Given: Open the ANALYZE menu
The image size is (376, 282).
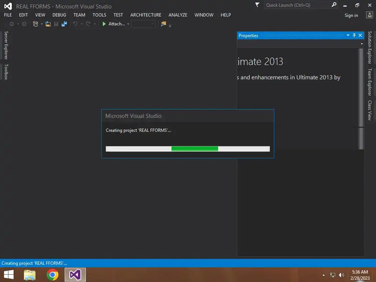Looking at the screenshot, I should (x=178, y=15).
